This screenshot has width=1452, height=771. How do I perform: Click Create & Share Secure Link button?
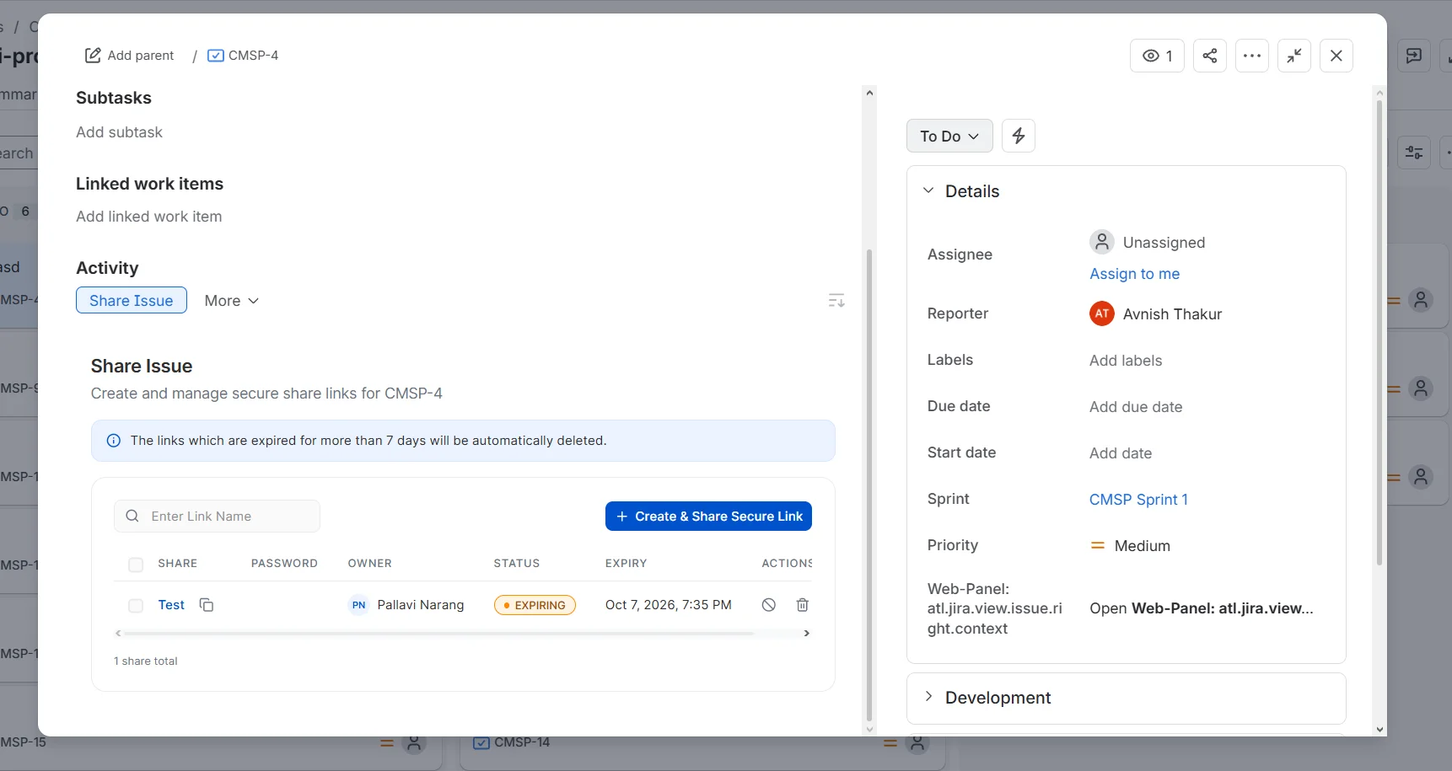708,517
